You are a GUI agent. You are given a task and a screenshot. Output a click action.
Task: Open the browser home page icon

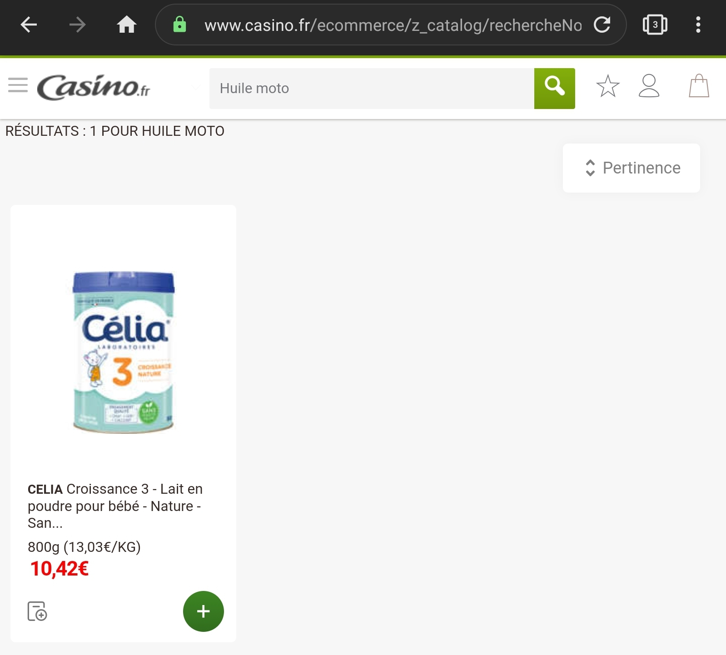127,25
